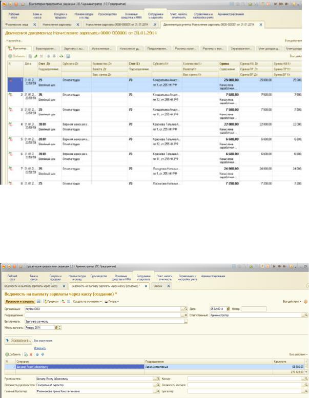This screenshot has height=398, width=309.
Task: Open Все действия menu above the Сотрудник table
Action: tap(298, 354)
